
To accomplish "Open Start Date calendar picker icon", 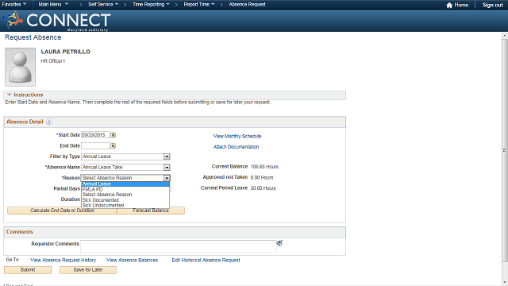I will (x=113, y=135).
